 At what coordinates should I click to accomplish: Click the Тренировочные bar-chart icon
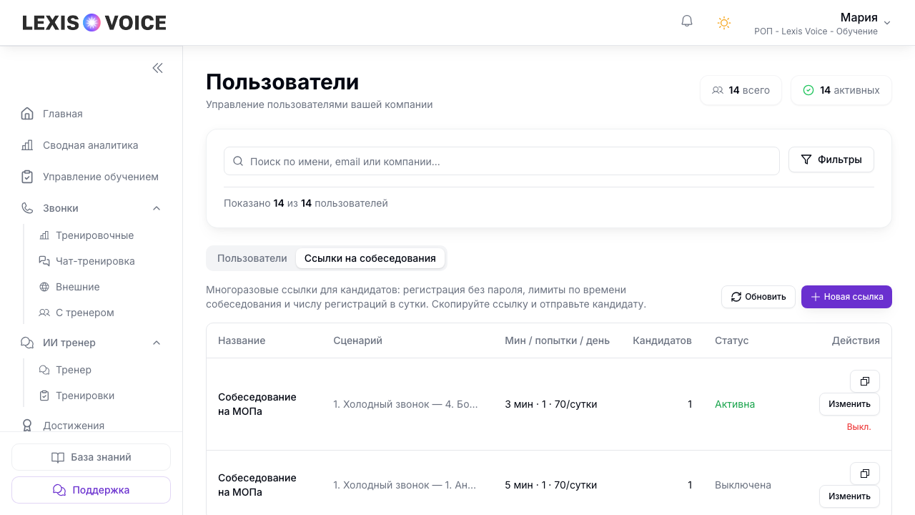coord(44,235)
